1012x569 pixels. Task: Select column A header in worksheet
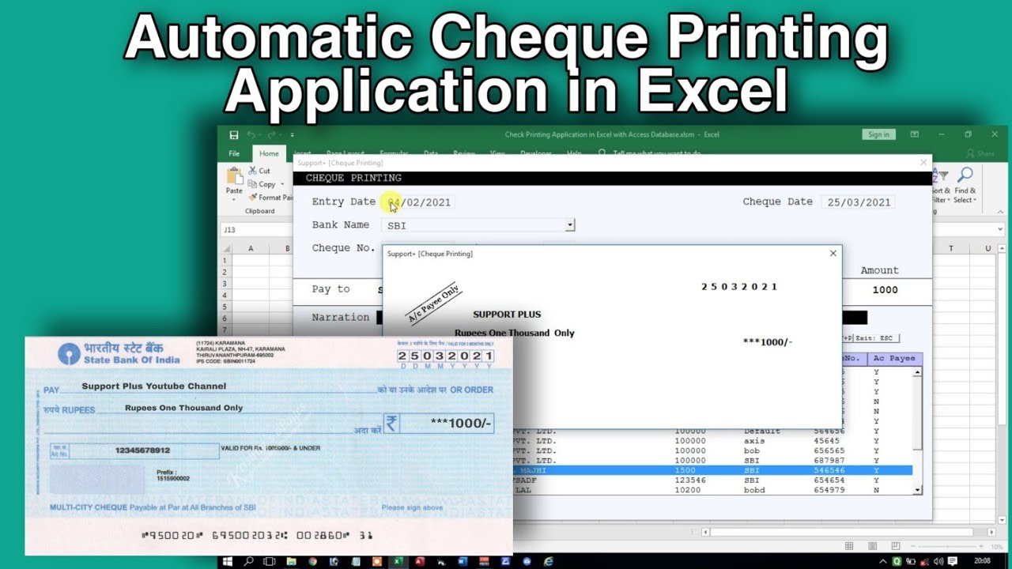coord(251,248)
